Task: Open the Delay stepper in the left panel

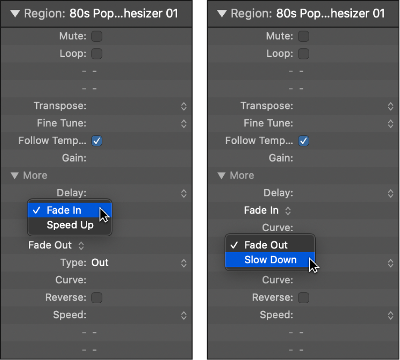Action: click(x=183, y=193)
